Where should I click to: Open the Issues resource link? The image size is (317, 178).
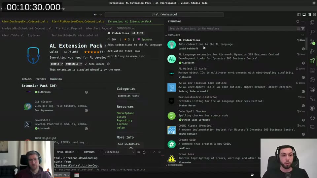121,117
